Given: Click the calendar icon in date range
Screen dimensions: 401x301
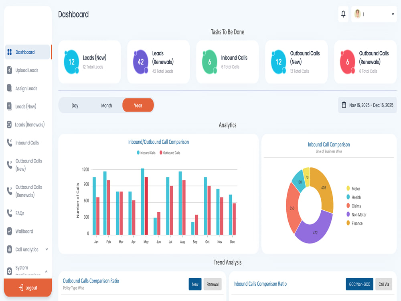Looking at the screenshot, I should (344, 105).
